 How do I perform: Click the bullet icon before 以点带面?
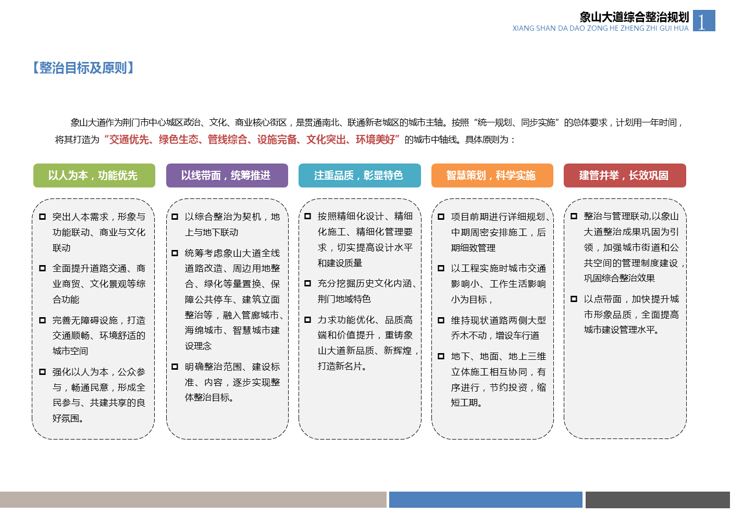pos(574,299)
